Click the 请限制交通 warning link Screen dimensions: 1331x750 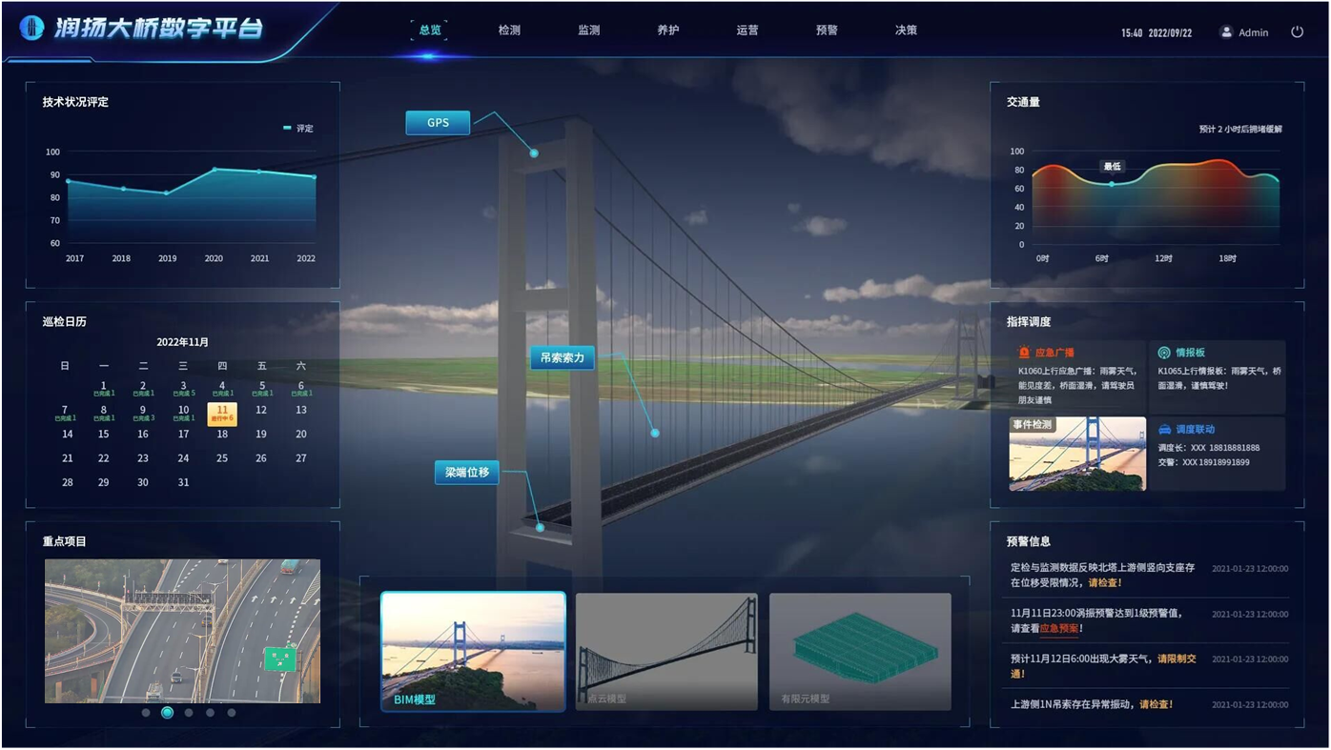click(x=1177, y=659)
